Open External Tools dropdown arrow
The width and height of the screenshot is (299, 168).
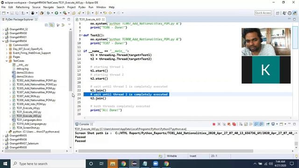[69, 13]
